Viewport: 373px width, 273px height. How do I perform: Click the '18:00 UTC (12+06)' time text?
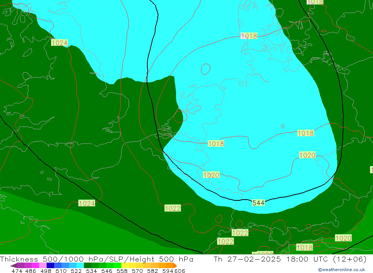pyautogui.click(x=325, y=259)
